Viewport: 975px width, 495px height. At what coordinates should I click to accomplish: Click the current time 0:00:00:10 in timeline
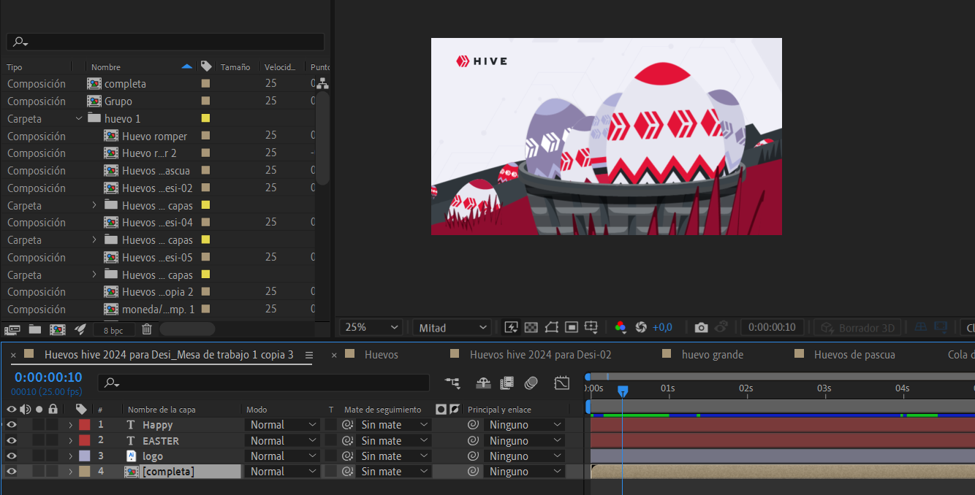click(48, 377)
